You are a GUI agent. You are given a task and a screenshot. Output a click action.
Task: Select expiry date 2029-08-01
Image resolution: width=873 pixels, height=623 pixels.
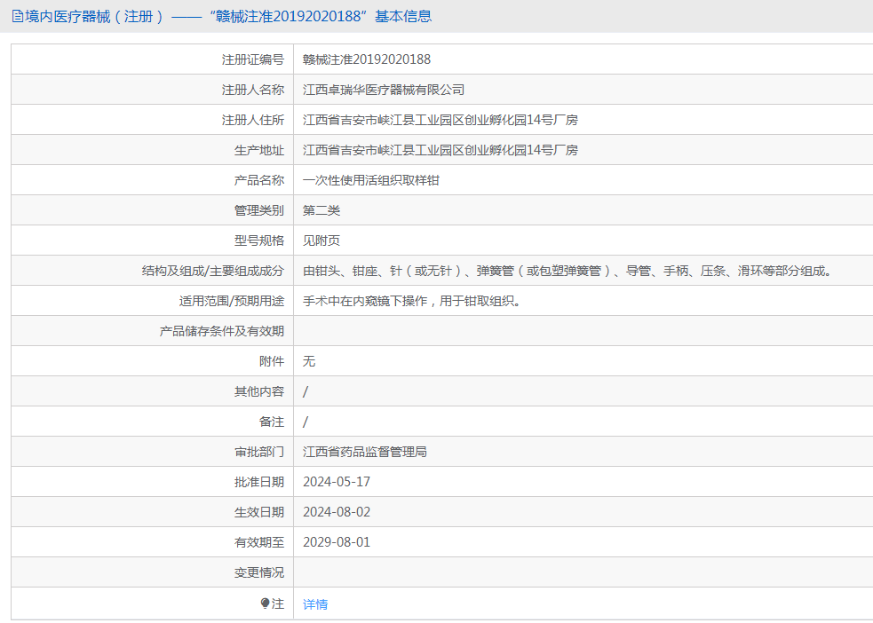click(337, 542)
